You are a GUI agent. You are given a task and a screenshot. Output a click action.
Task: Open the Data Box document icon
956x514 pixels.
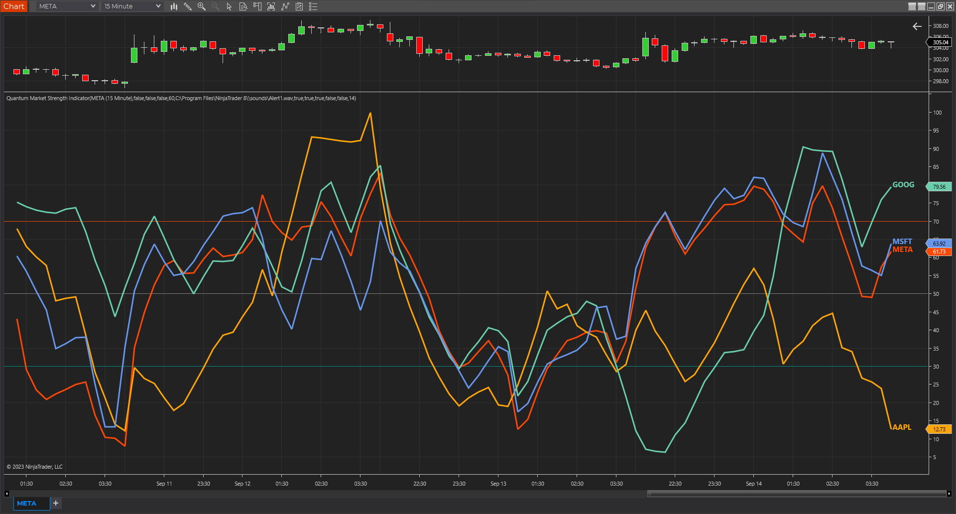[243, 6]
